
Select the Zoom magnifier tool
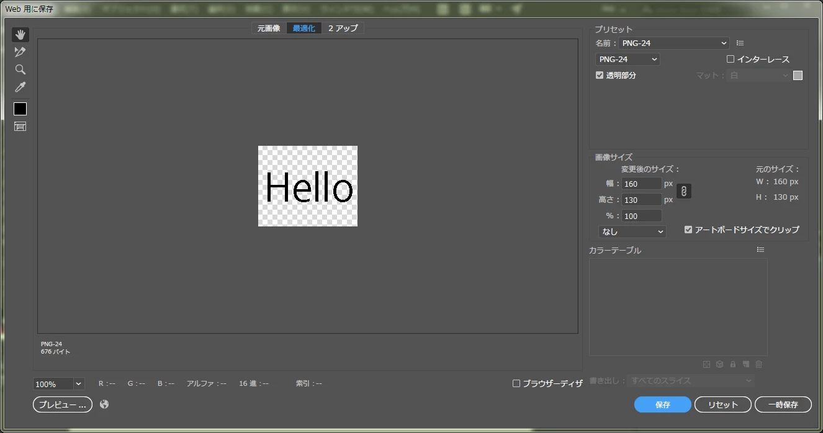[20, 69]
